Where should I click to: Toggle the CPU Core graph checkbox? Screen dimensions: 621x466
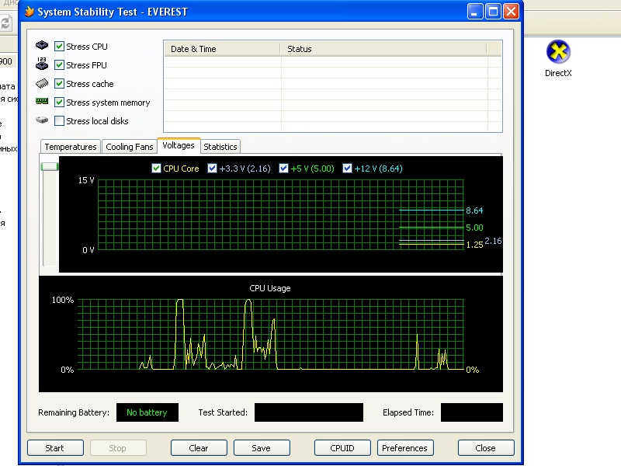(156, 169)
